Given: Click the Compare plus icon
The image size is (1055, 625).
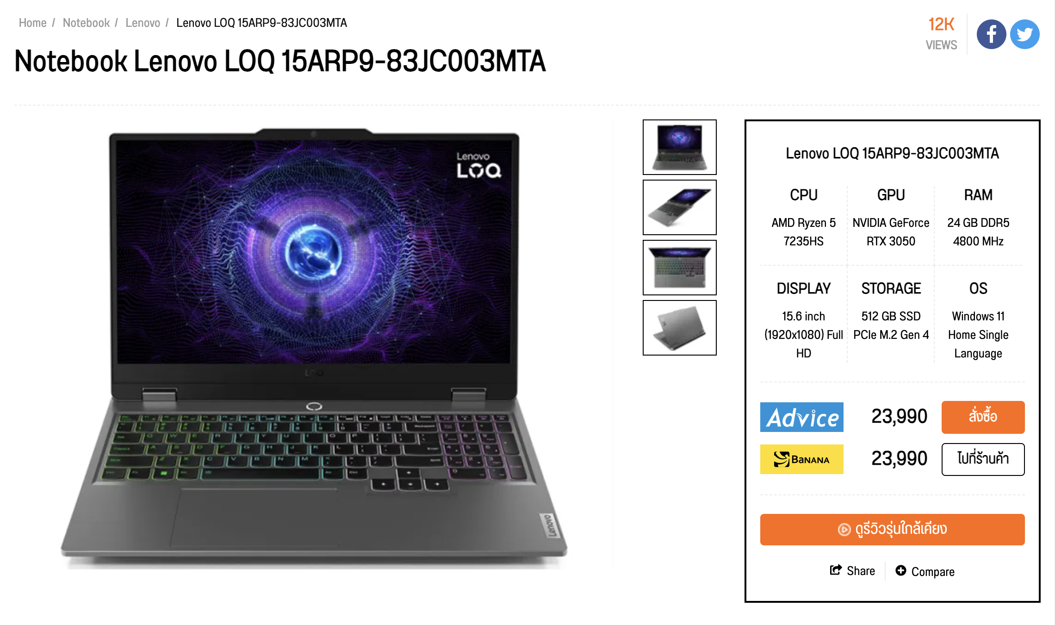Looking at the screenshot, I should tap(901, 570).
